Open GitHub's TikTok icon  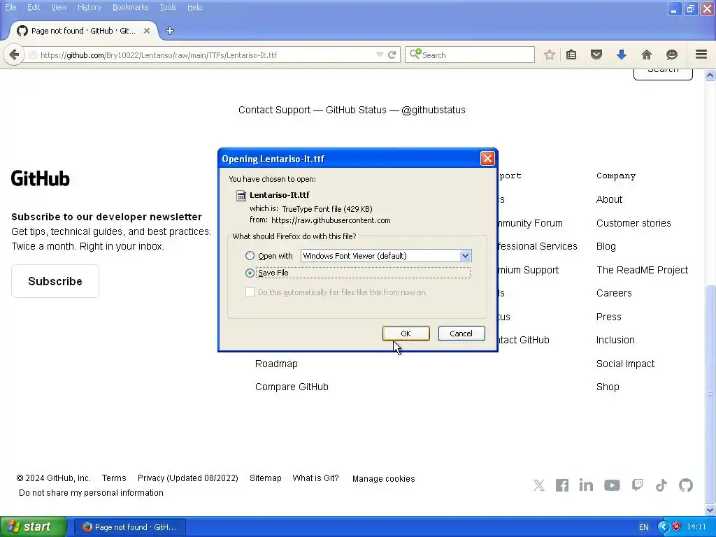[661, 485]
